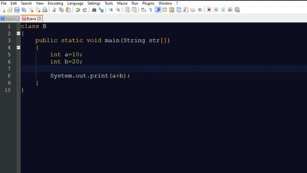Toggle the highlighted Indent Guide button
The image size is (307, 173).
[x=158, y=10]
